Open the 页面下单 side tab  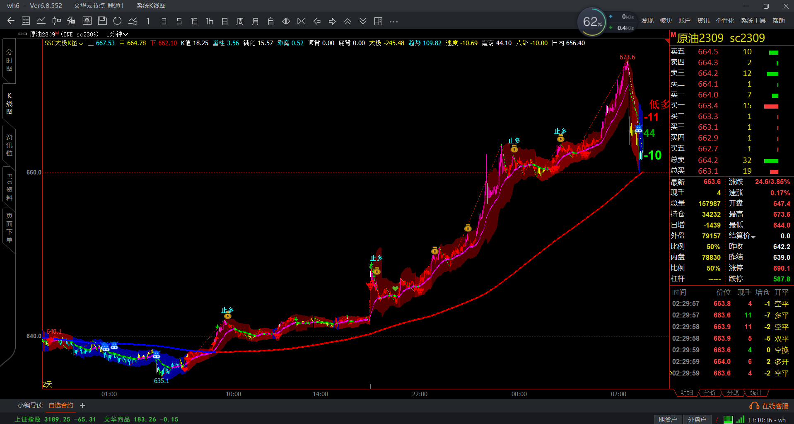(x=9, y=228)
